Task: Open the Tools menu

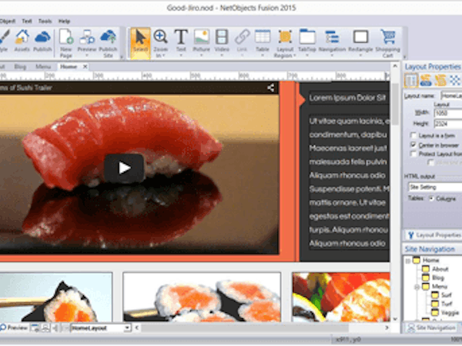Action: (x=45, y=22)
